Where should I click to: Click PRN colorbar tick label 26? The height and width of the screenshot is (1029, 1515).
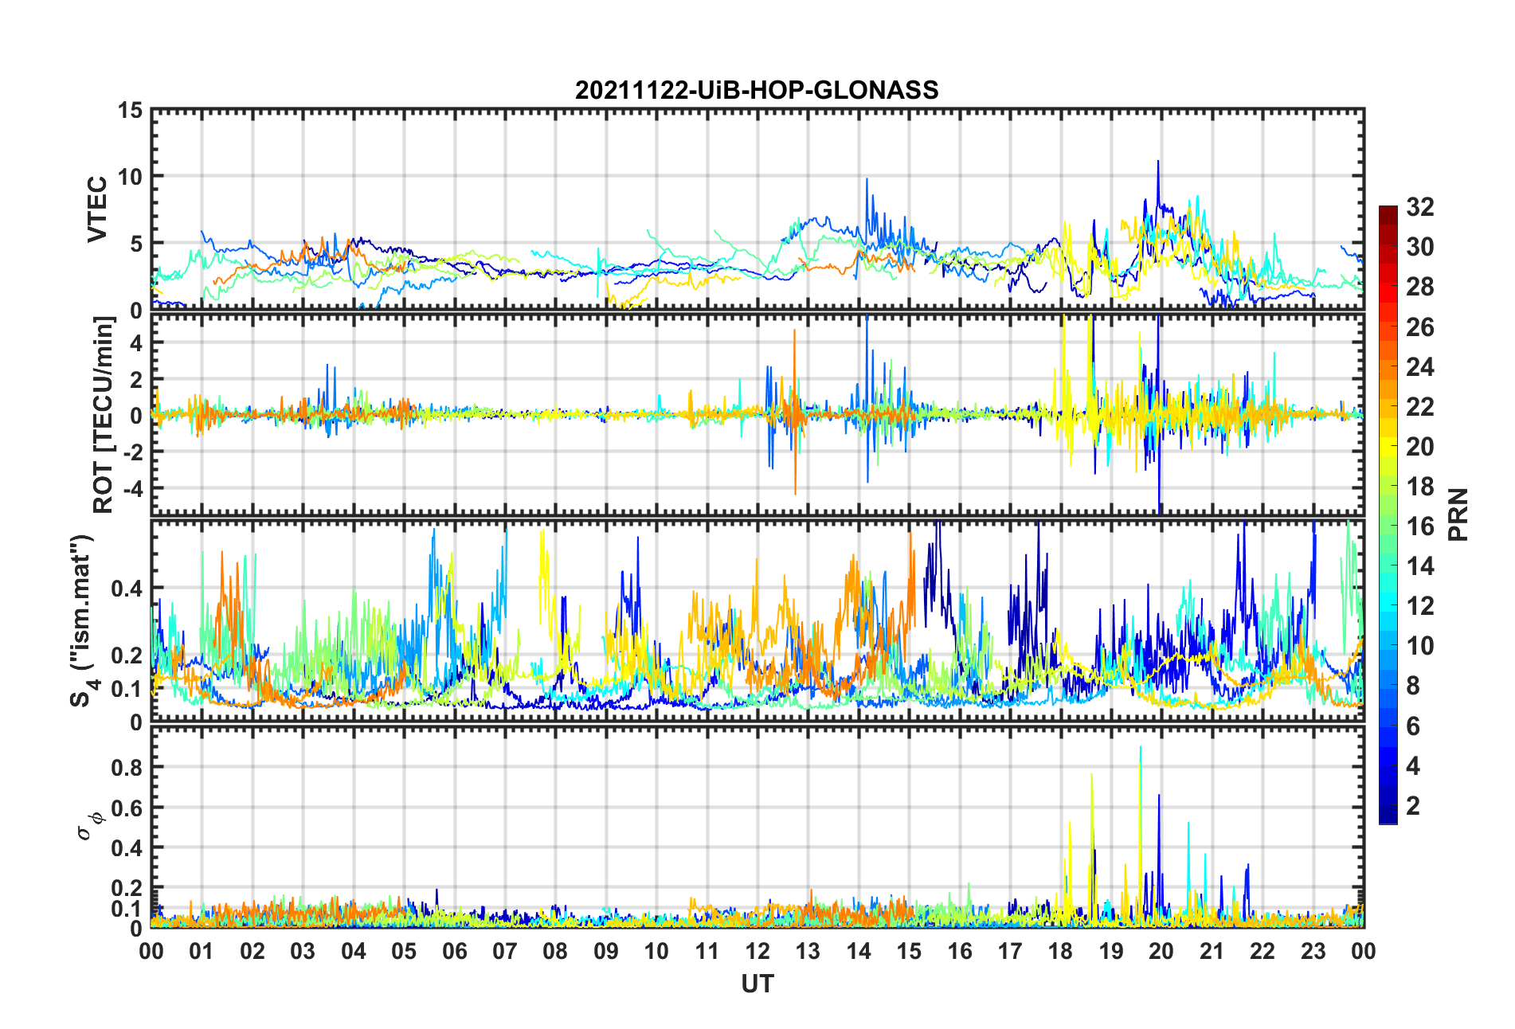pos(1420,327)
